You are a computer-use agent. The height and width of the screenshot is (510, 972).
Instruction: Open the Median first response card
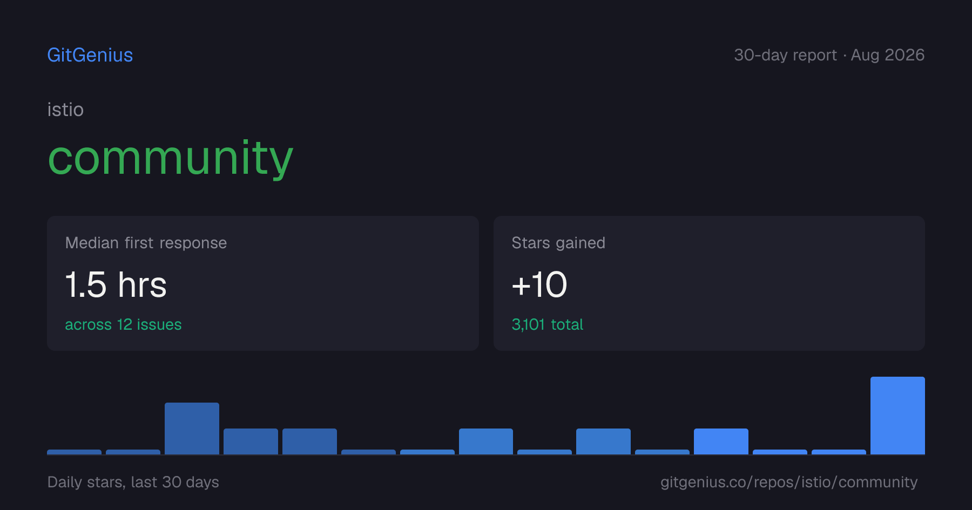pos(263,283)
